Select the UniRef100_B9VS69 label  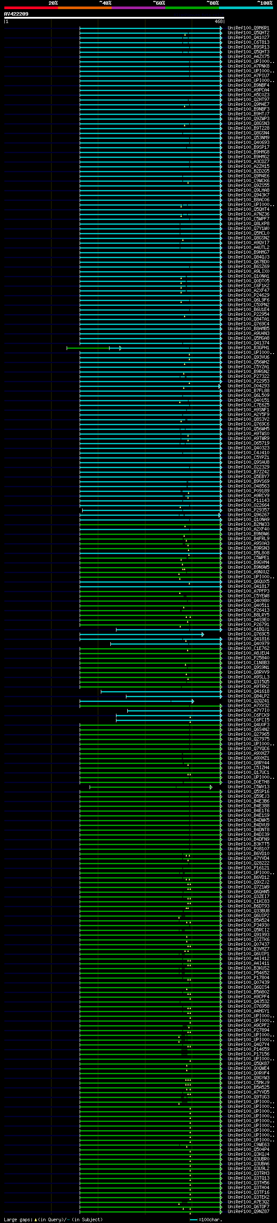click(248, 481)
